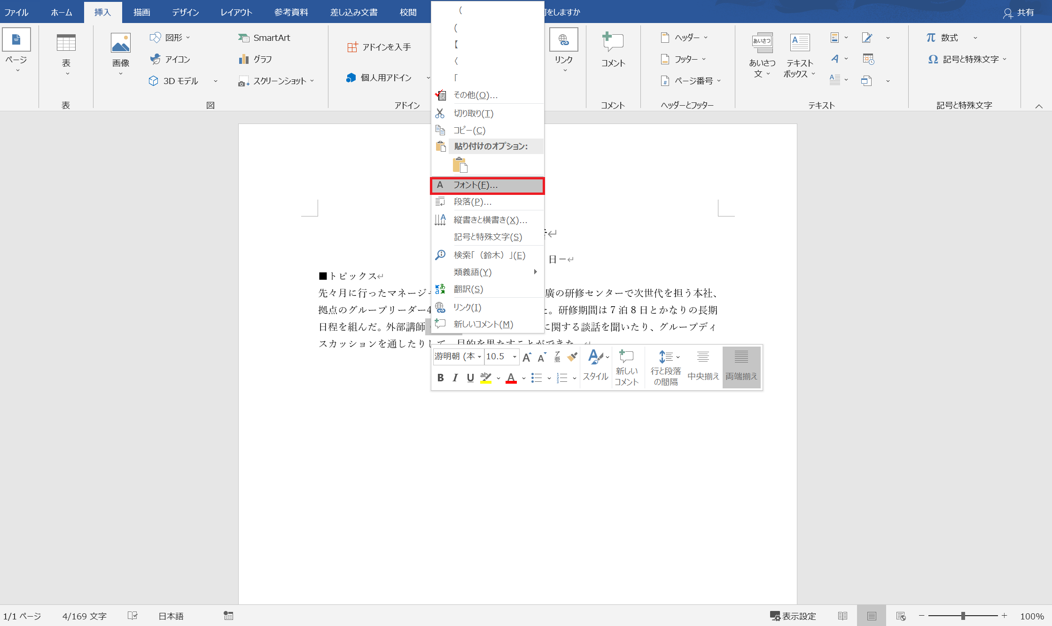
Task: Open the 数式 equation button
Action: (x=942, y=38)
